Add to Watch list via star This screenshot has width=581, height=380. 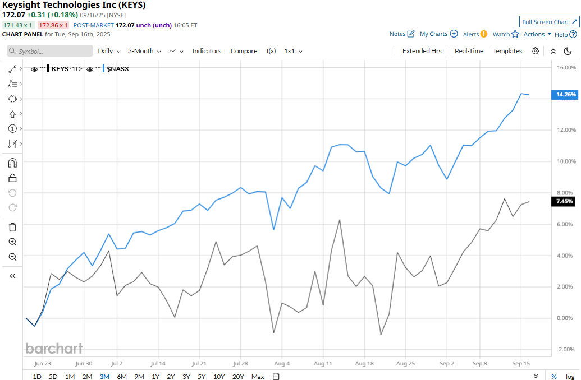pyautogui.click(x=515, y=34)
